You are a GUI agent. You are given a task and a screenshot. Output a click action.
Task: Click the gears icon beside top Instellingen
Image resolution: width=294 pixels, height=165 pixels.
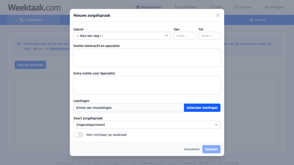(x=176, y=7)
